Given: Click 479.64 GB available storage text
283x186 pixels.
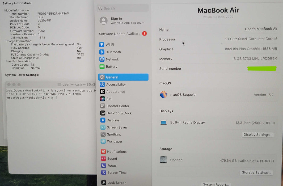Looking at the screenshot, I should click(x=247, y=161).
